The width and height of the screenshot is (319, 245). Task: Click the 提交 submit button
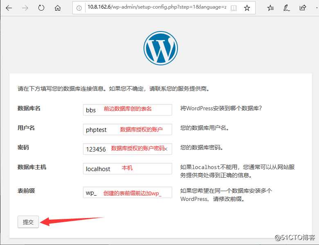click(28, 222)
